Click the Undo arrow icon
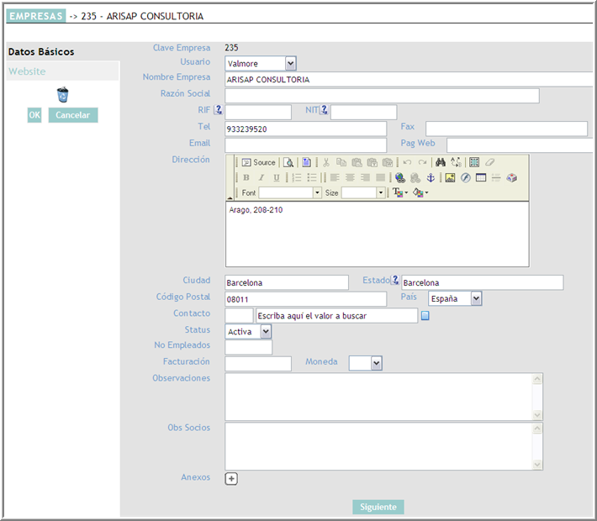The width and height of the screenshot is (597, 521). [x=407, y=162]
